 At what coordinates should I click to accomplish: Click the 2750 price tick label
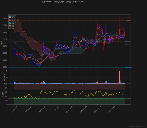[x=5, y=46]
